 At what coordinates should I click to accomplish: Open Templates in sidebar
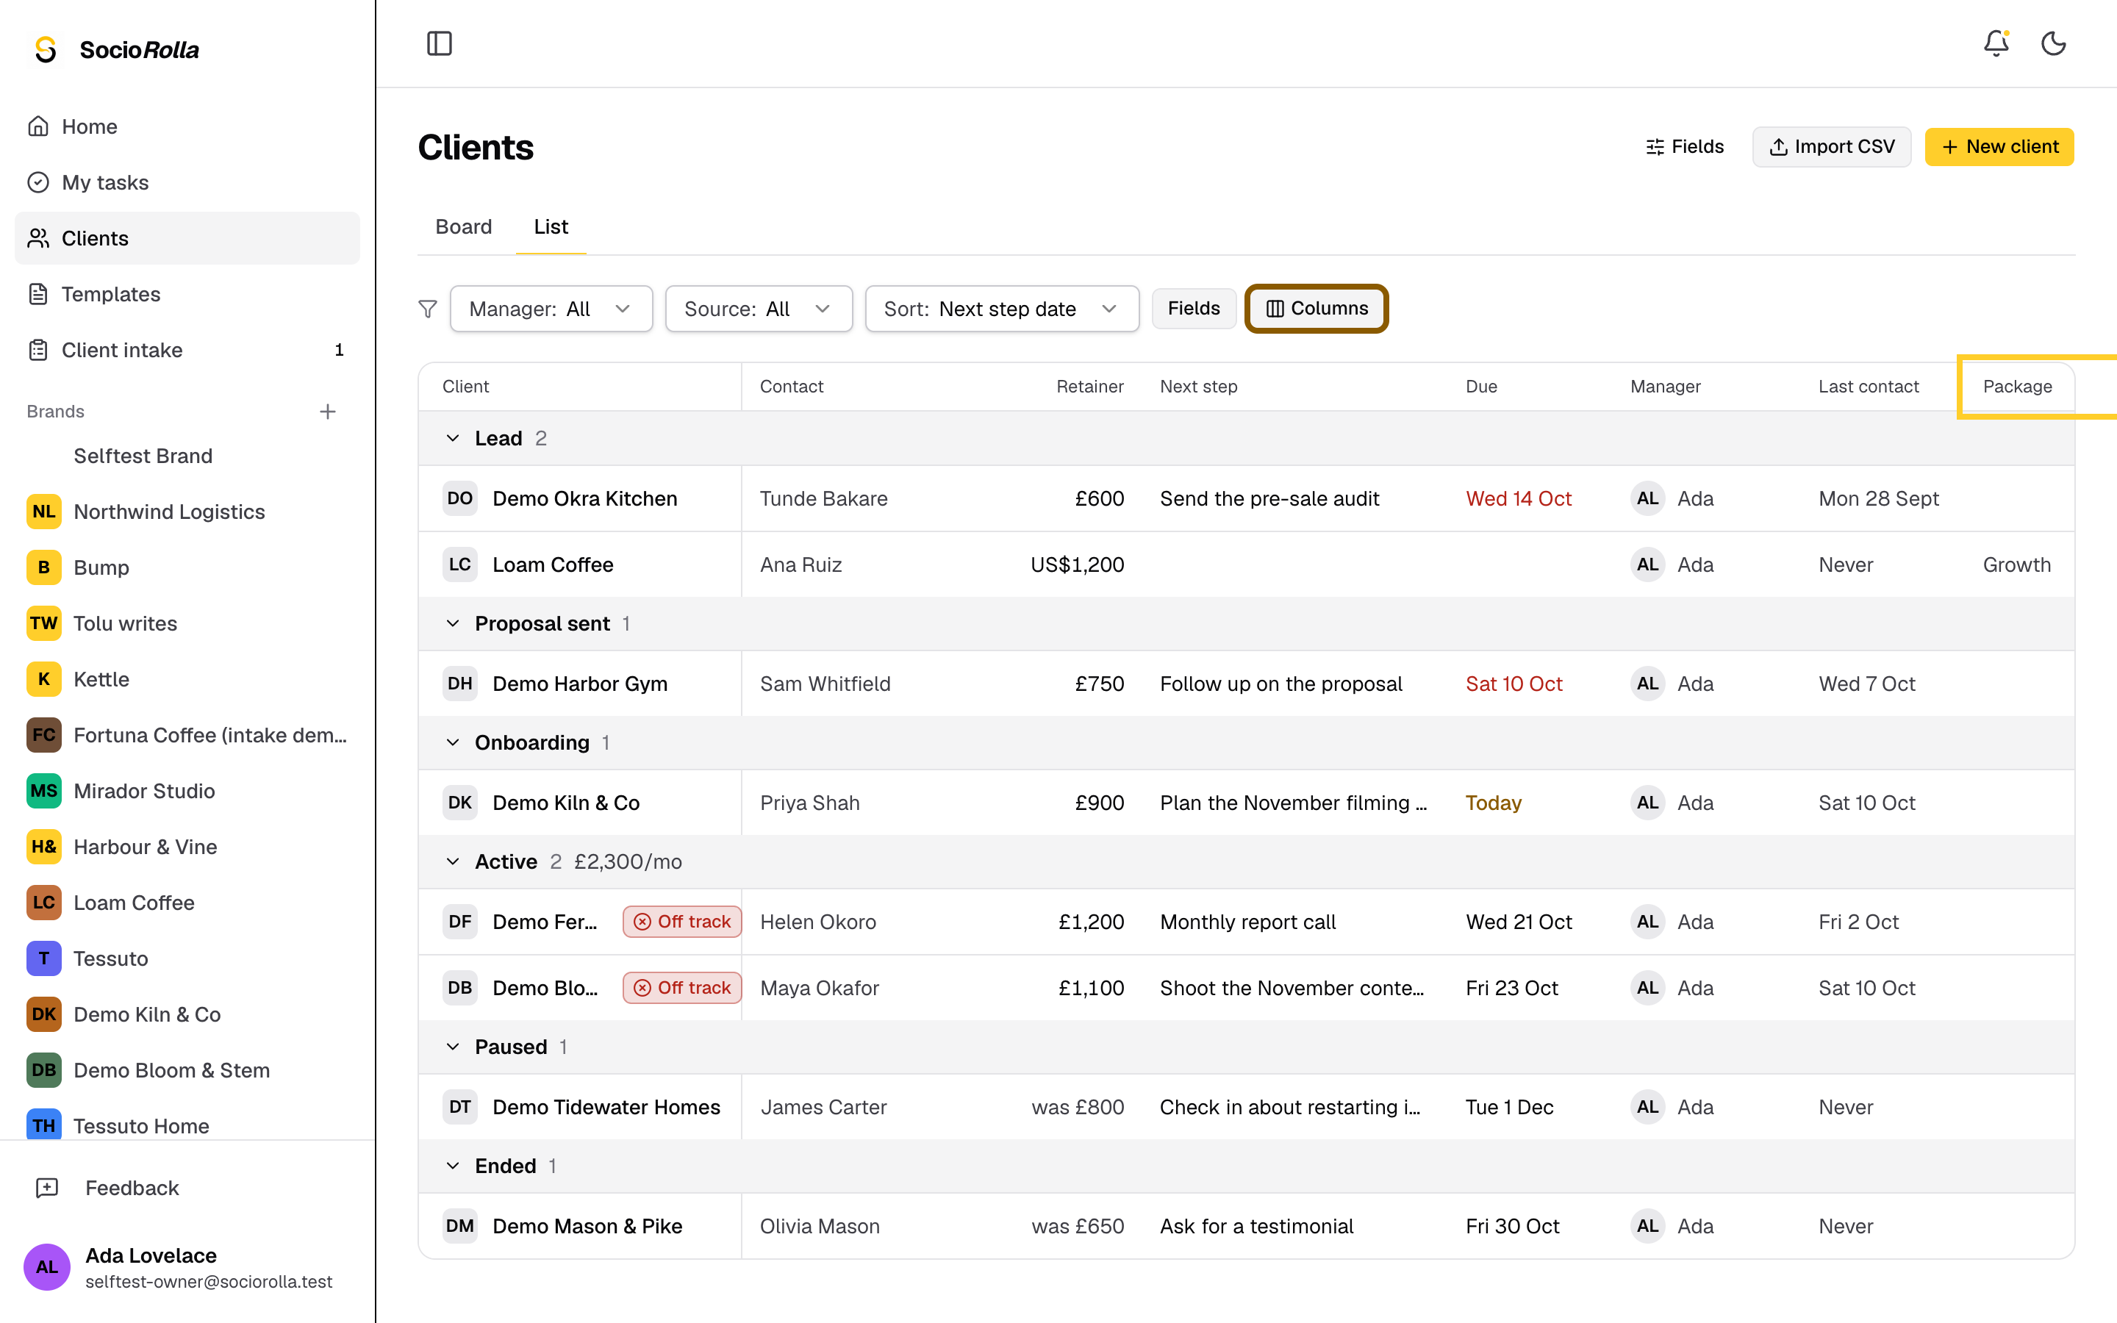187,294
